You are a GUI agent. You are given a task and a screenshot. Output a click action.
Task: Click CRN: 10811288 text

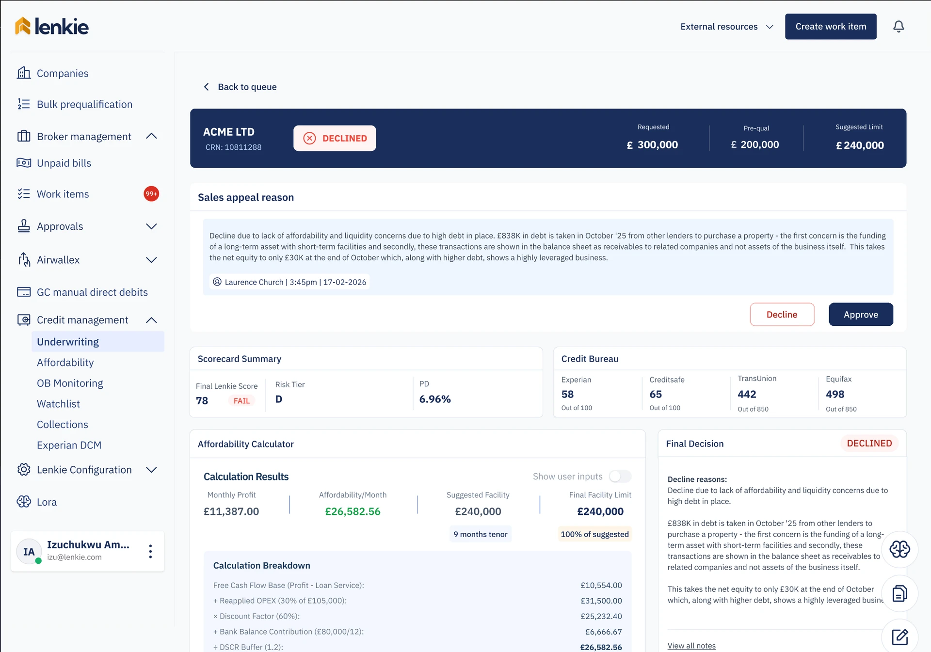[233, 147]
